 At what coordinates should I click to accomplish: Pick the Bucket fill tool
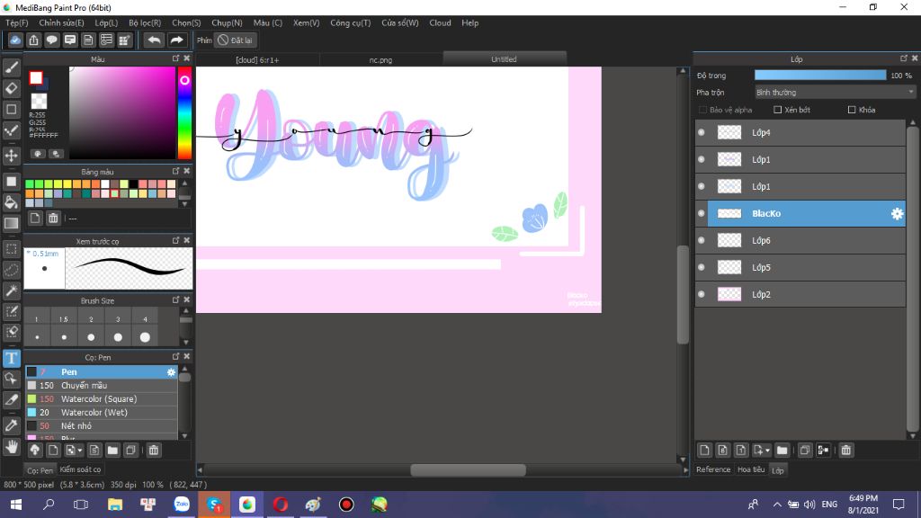pyautogui.click(x=12, y=201)
